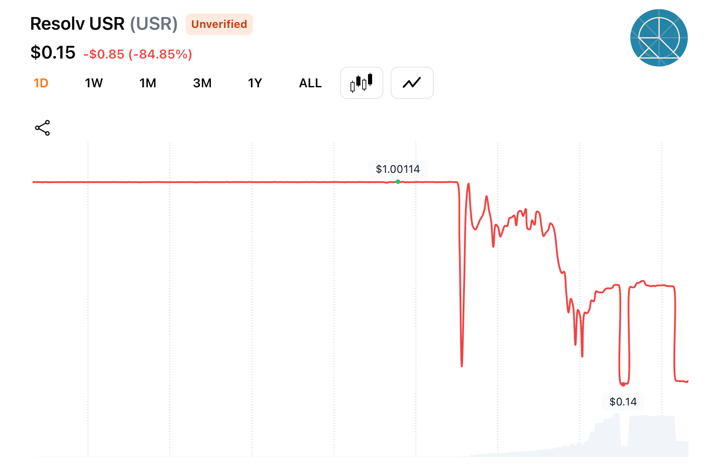Screen dimensions: 710x468
Task: Toggle between line and candlestick mode
Action: point(361,83)
